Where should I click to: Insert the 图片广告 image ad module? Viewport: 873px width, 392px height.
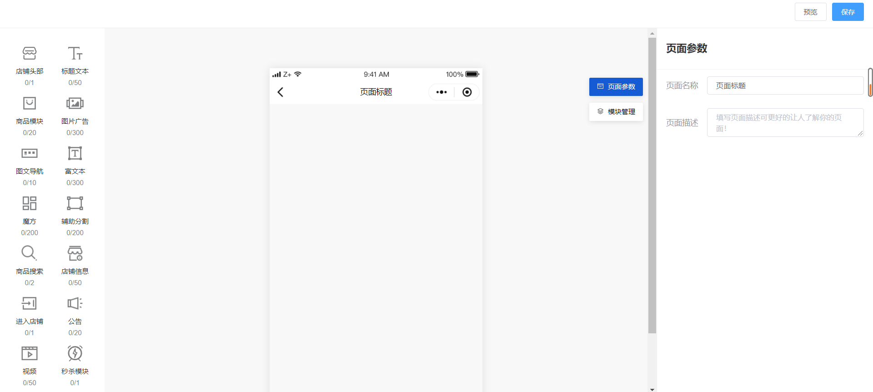click(75, 115)
